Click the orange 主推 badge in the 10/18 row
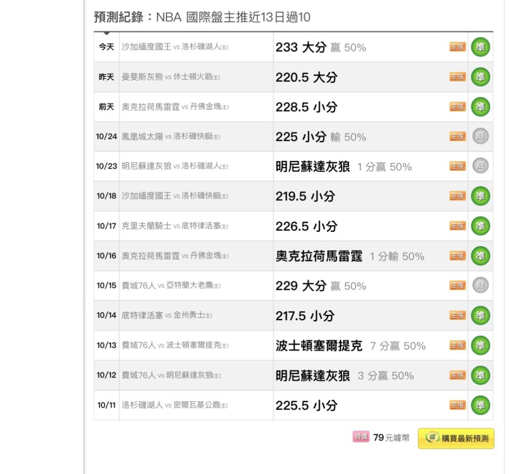The image size is (510, 474). 458,196
